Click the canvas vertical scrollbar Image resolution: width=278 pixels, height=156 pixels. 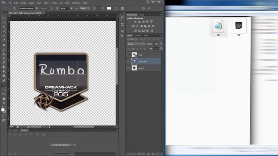click(x=117, y=66)
